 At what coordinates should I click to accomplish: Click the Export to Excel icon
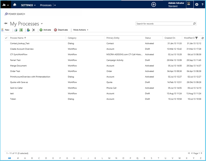pyautogui.click(x=21, y=30)
